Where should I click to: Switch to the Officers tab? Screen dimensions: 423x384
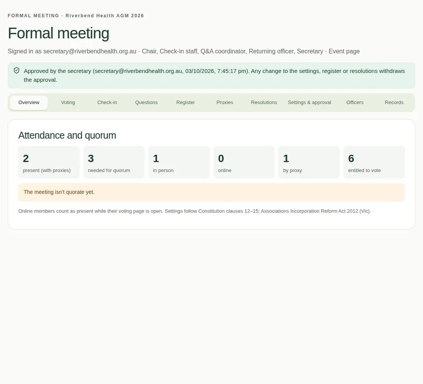[x=355, y=103]
